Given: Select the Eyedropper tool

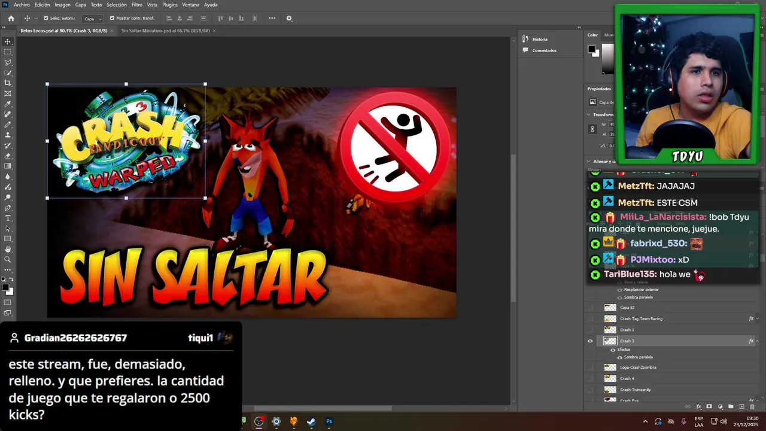Looking at the screenshot, I should 8,104.
